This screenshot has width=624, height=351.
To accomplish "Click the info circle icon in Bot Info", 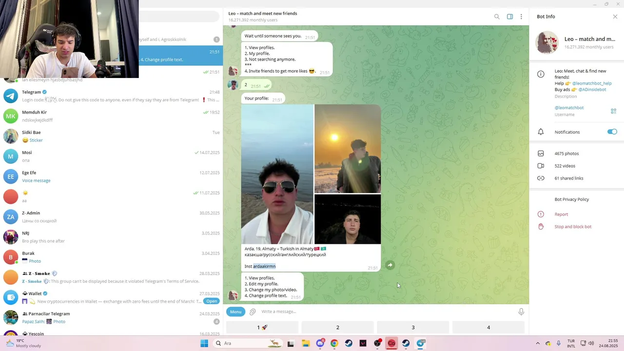I will tap(541, 74).
